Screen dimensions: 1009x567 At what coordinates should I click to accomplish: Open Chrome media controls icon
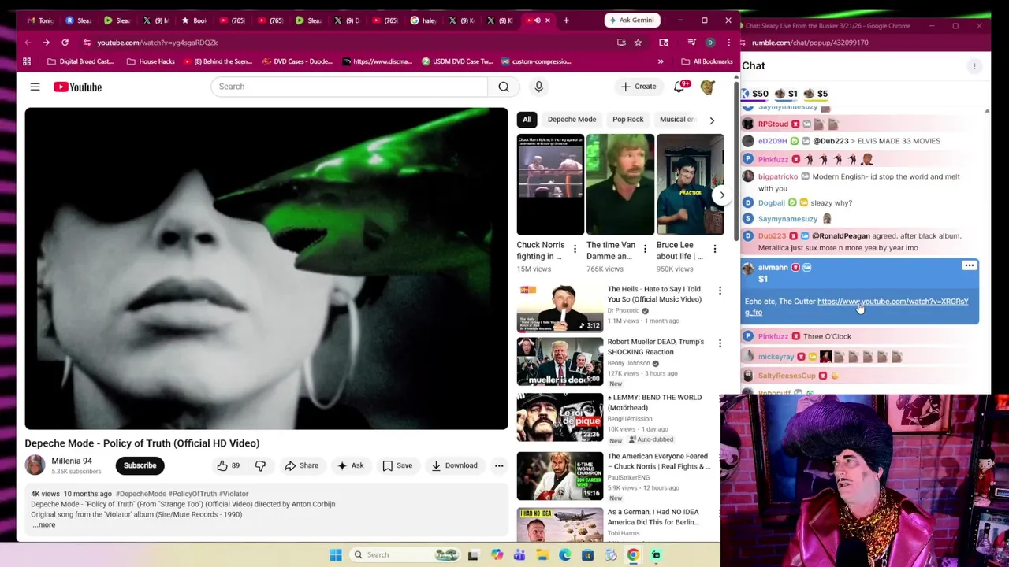coord(691,43)
